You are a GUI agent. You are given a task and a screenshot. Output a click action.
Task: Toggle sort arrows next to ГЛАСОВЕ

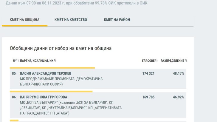point(156,61)
